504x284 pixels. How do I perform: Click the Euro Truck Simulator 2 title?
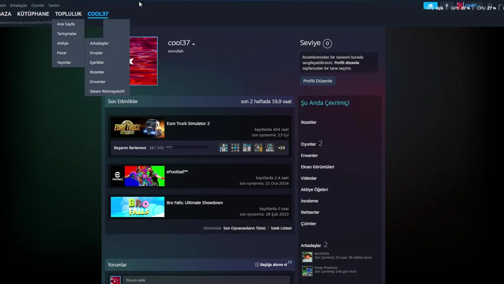pos(188,123)
